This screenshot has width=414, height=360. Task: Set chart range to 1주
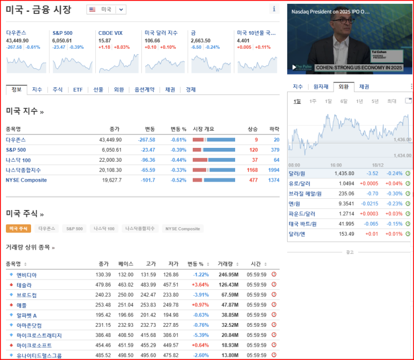[x=313, y=101]
